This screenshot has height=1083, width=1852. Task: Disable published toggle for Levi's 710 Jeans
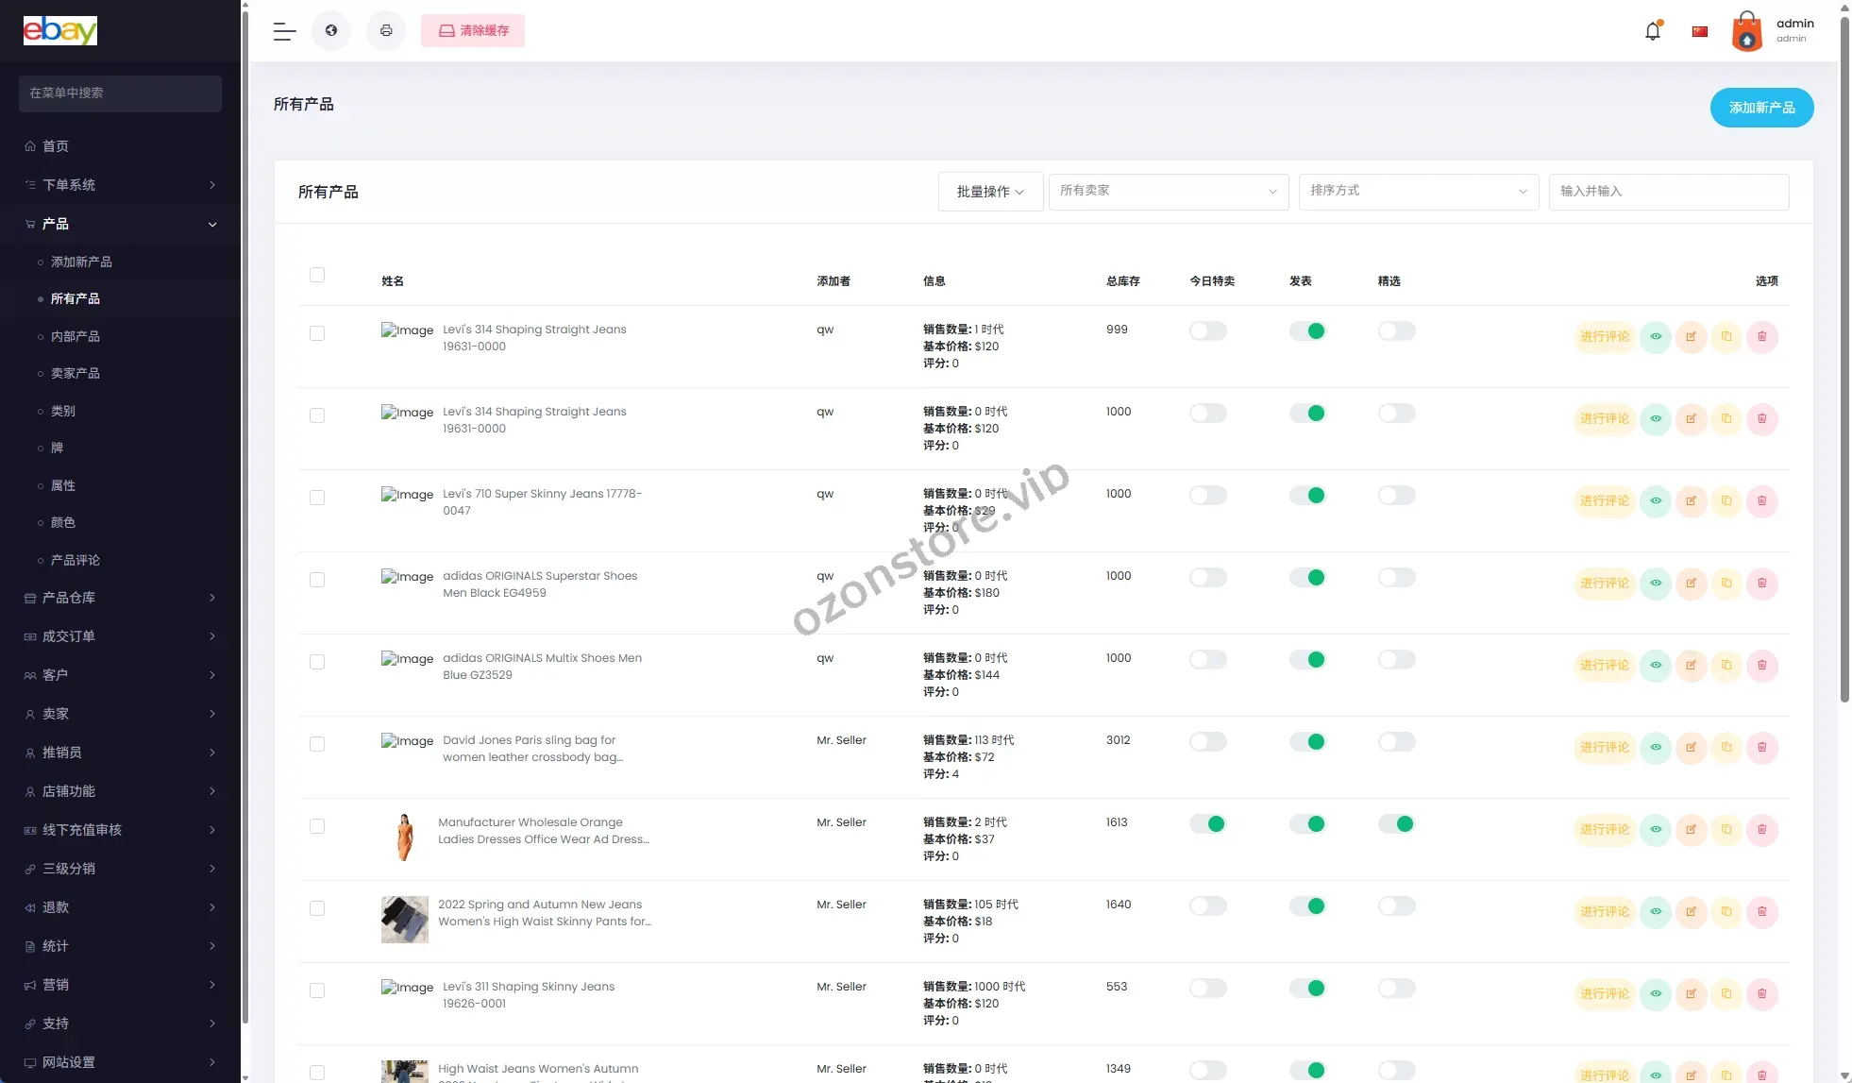pyautogui.click(x=1307, y=496)
